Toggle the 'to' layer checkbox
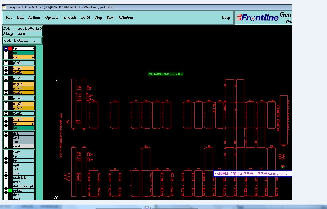 (6, 49)
